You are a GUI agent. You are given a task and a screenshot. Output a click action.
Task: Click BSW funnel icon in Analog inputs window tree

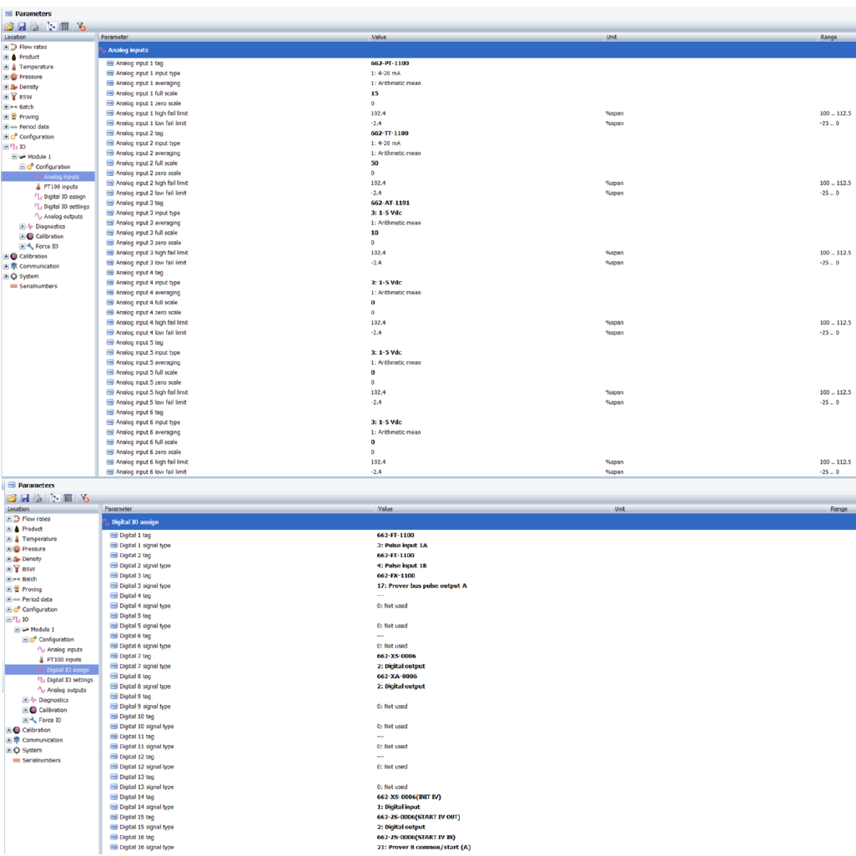tap(14, 97)
